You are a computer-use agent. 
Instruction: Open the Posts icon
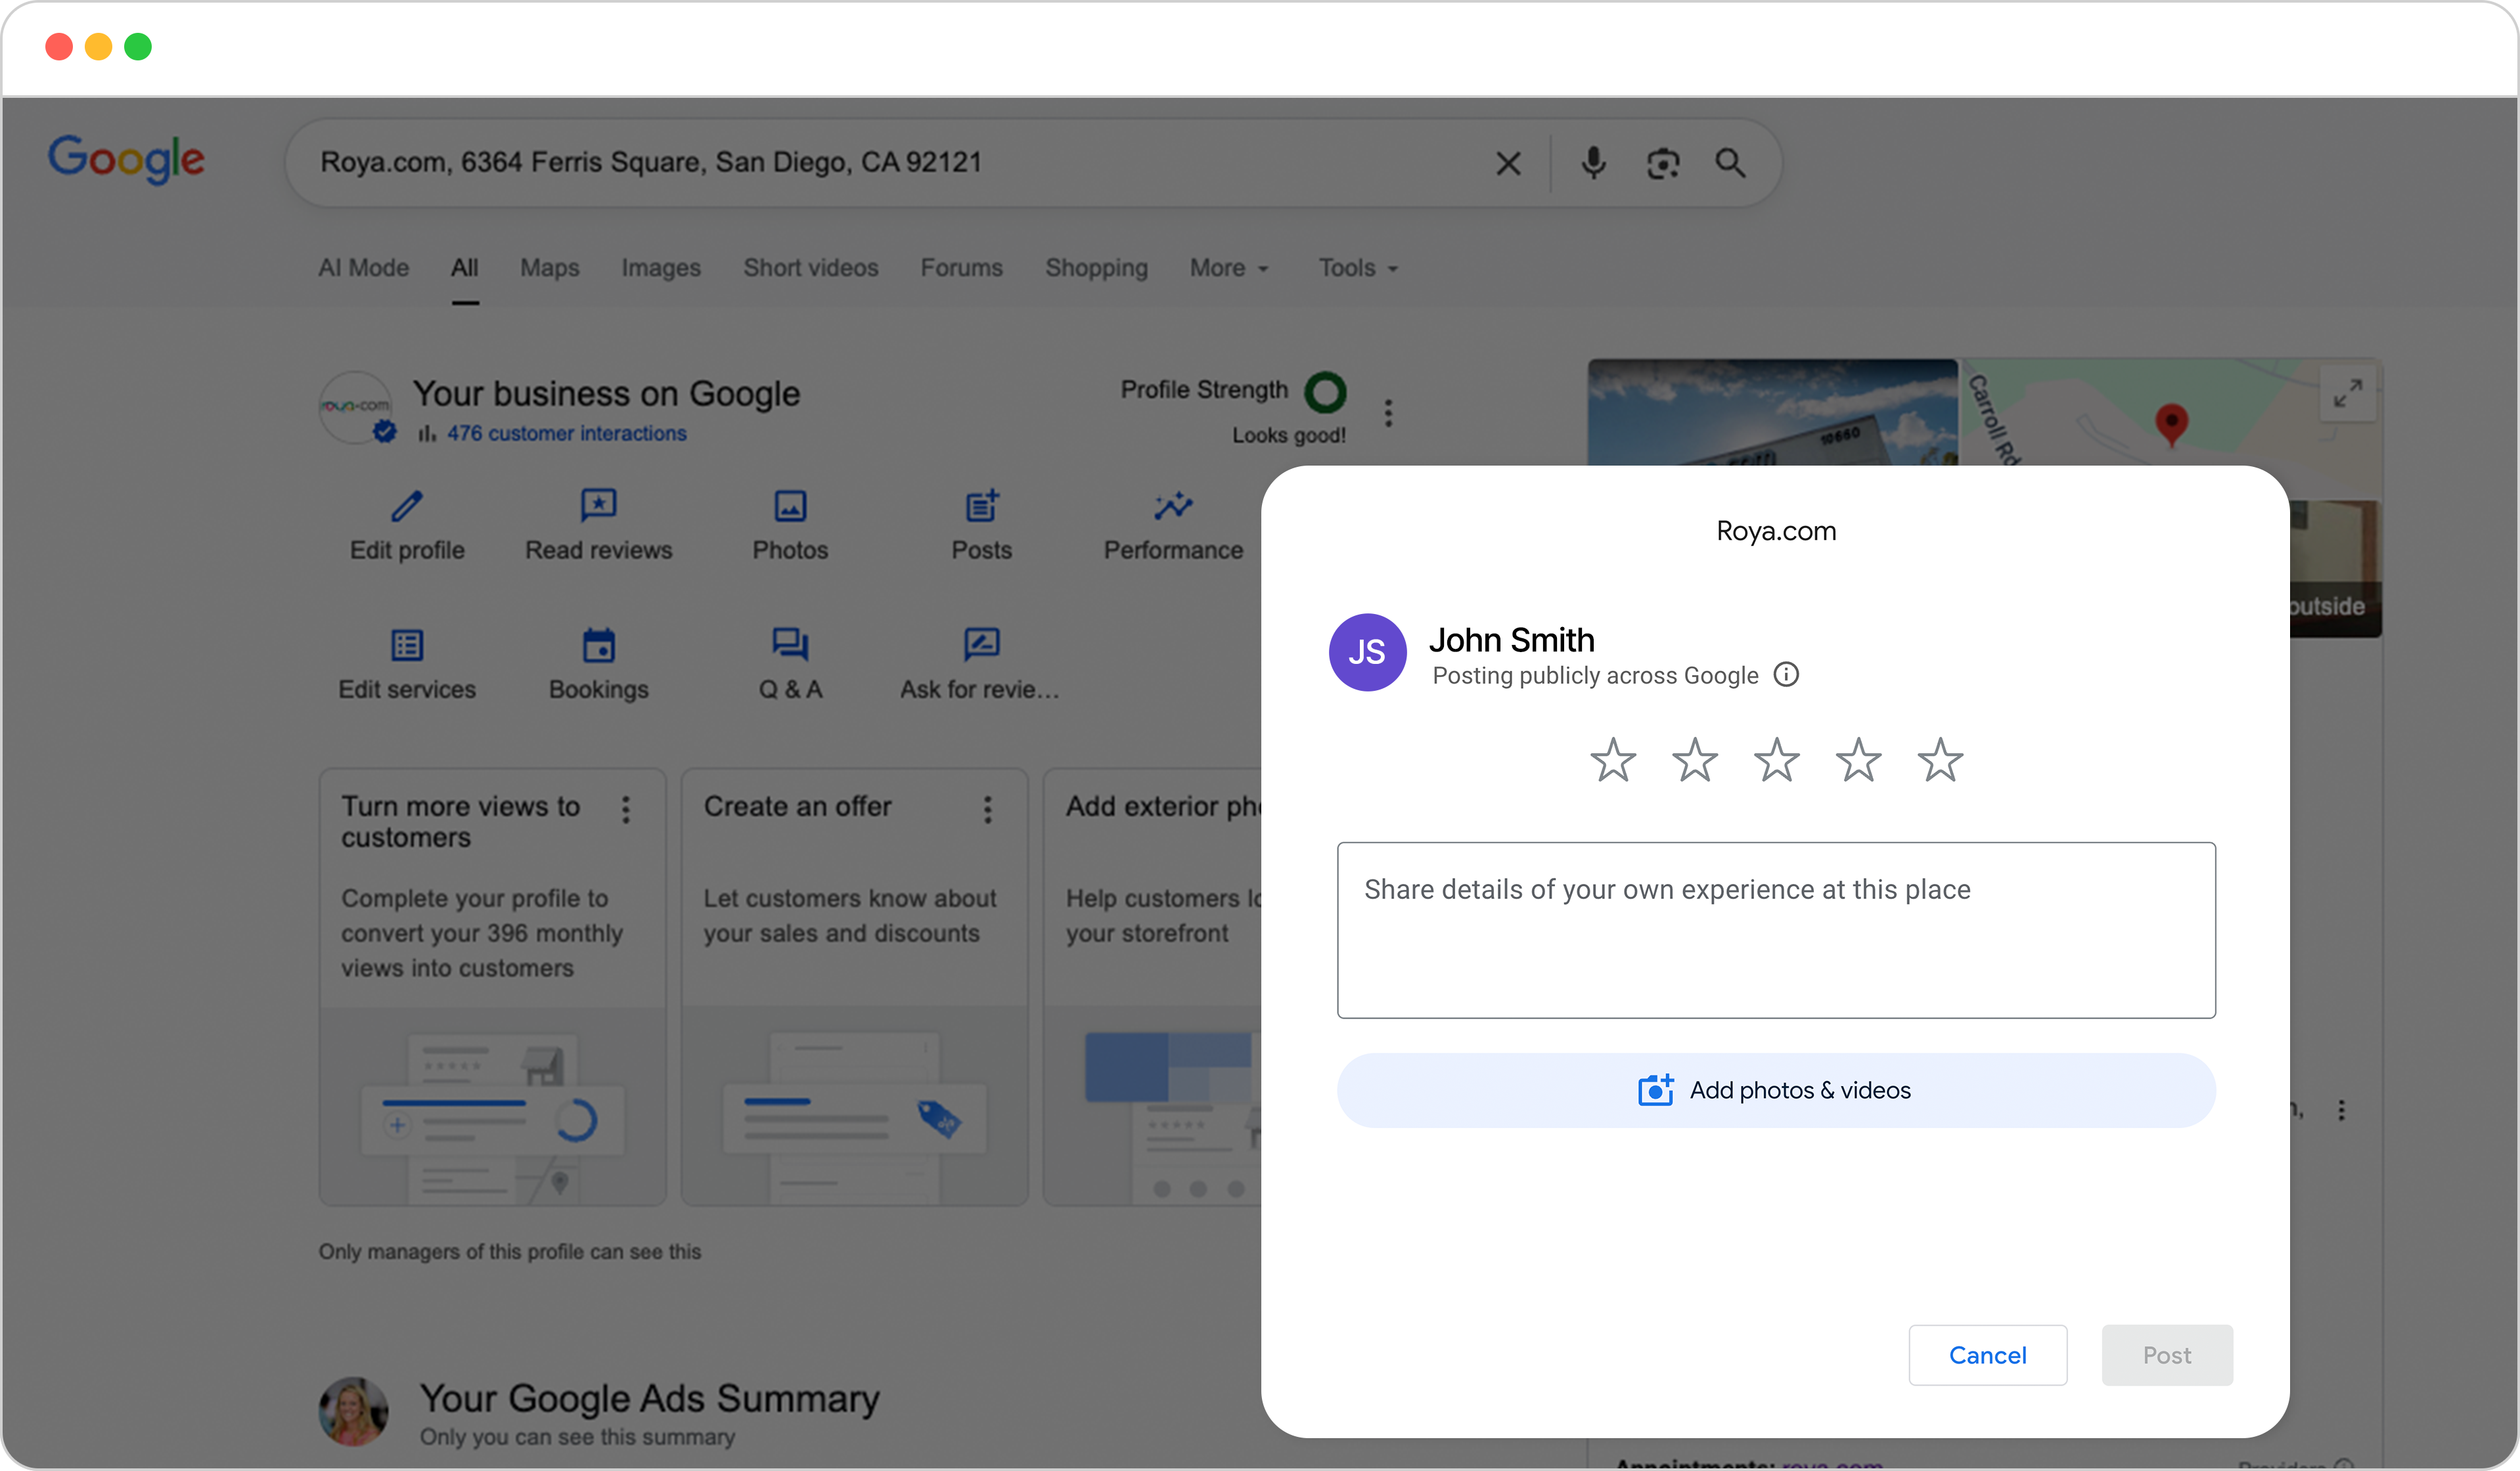[982, 506]
